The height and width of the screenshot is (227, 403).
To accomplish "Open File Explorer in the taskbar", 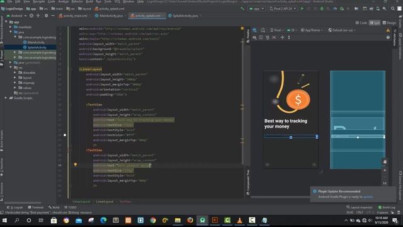I will coord(178,220).
